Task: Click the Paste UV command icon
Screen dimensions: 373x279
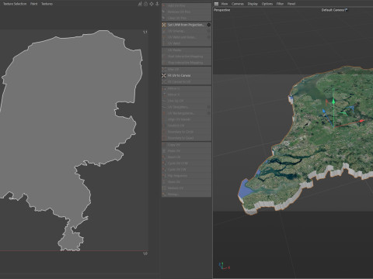Action: pyautogui.click(x=164, y=151)
